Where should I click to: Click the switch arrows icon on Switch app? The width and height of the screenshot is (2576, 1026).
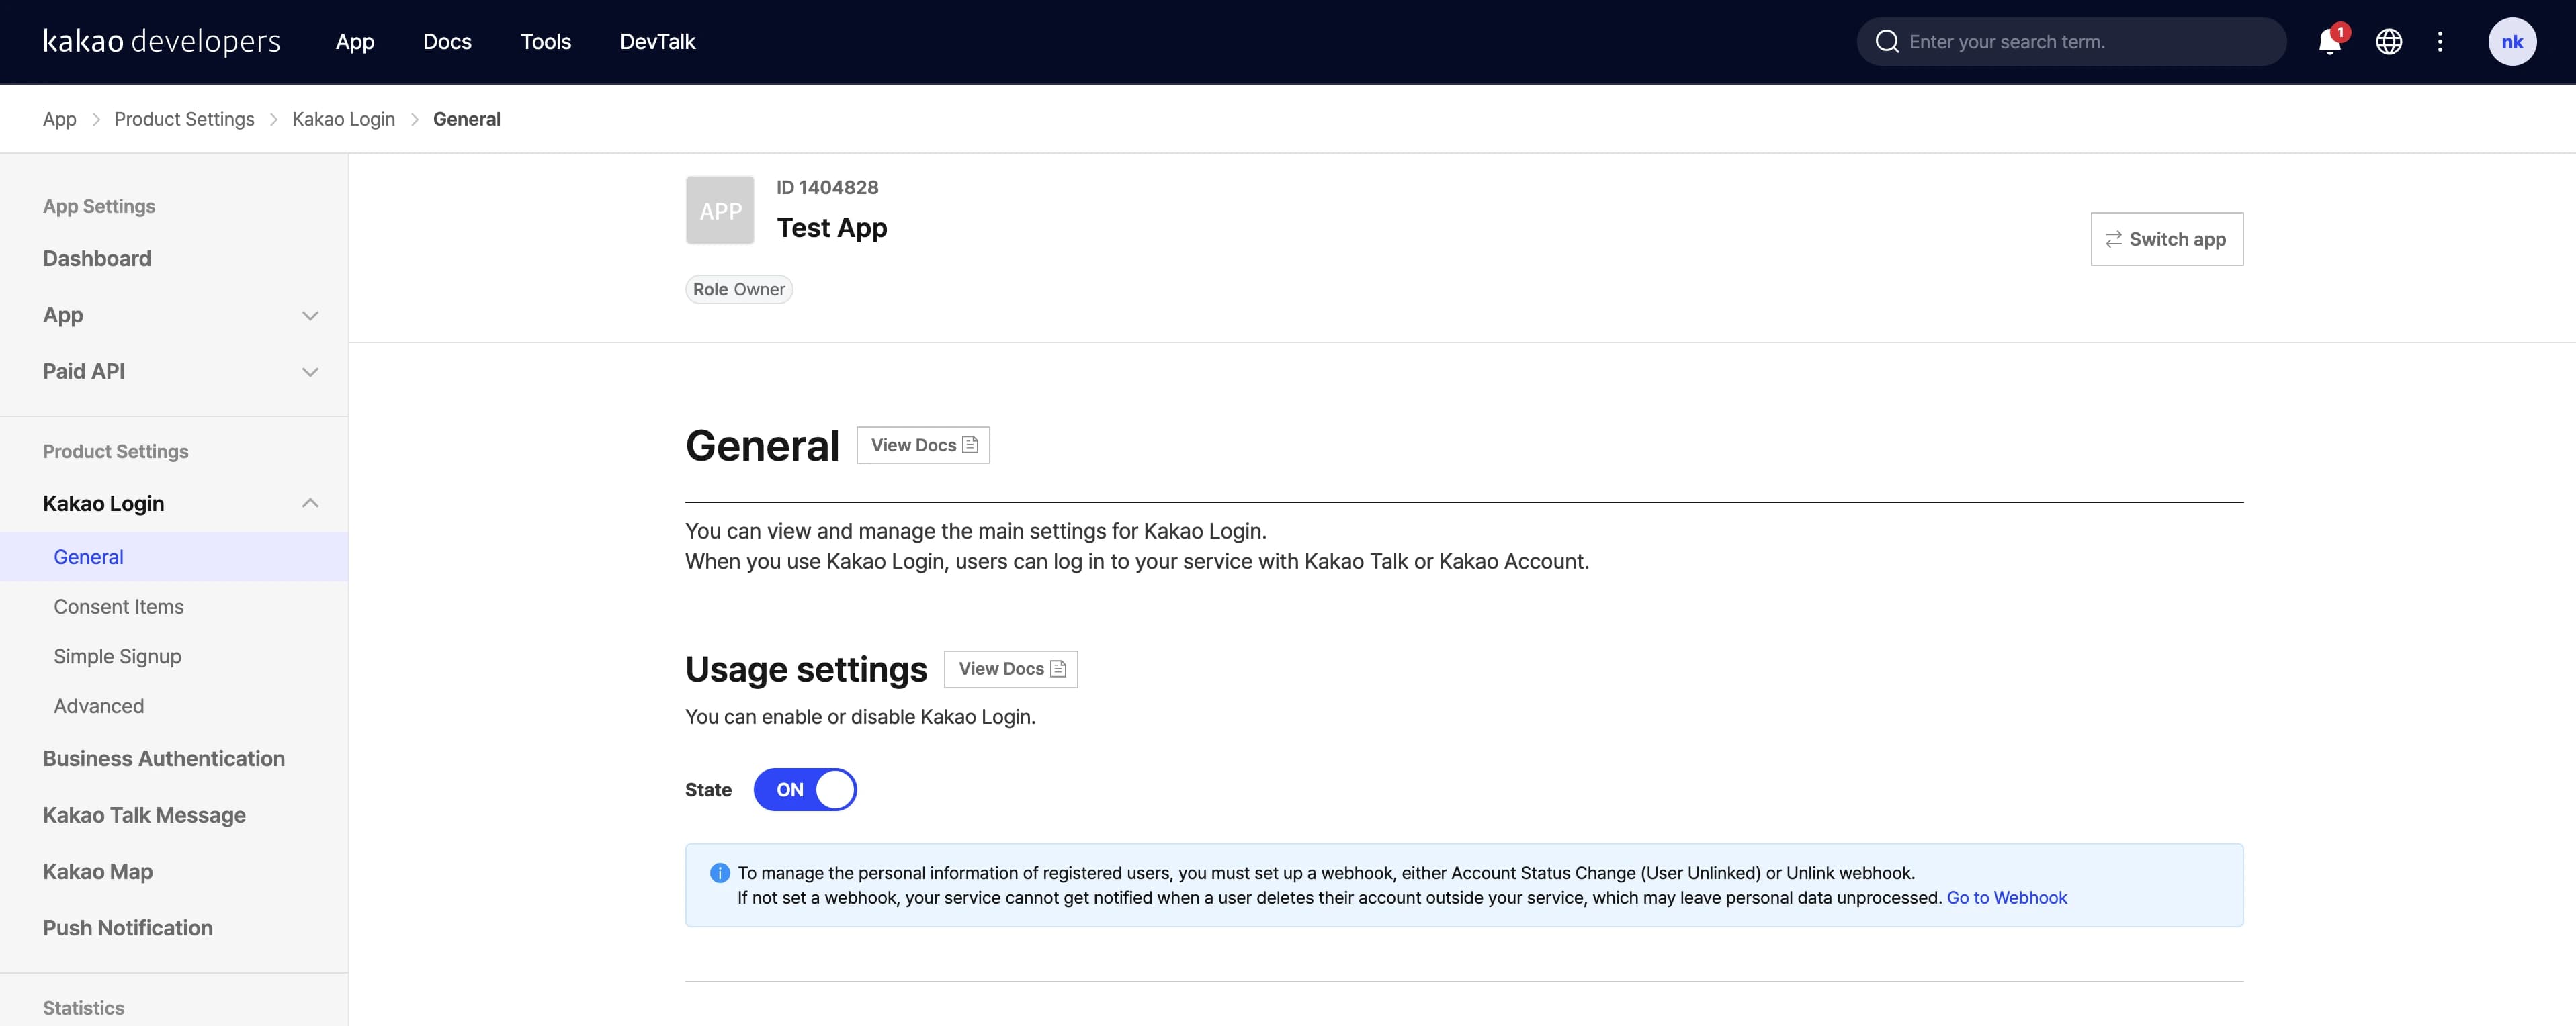[2113, 239]
